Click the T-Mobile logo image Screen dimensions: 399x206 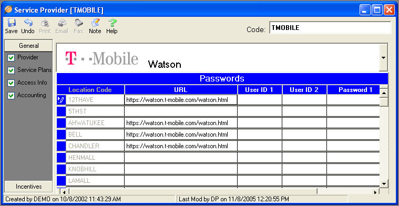point(102,58)
